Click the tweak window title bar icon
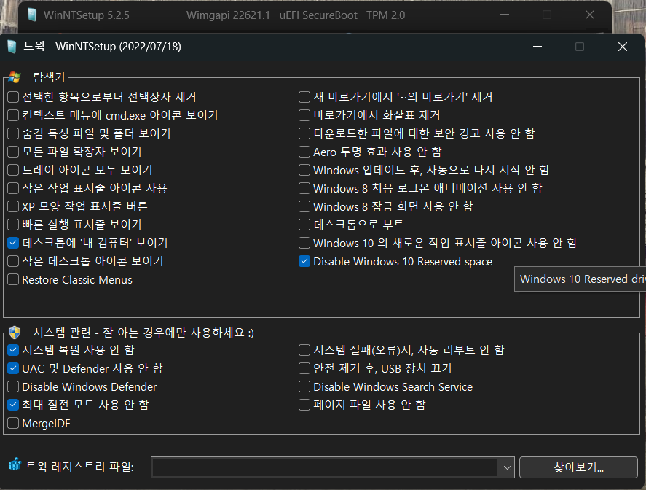646x490 pixels. point(12,47)
